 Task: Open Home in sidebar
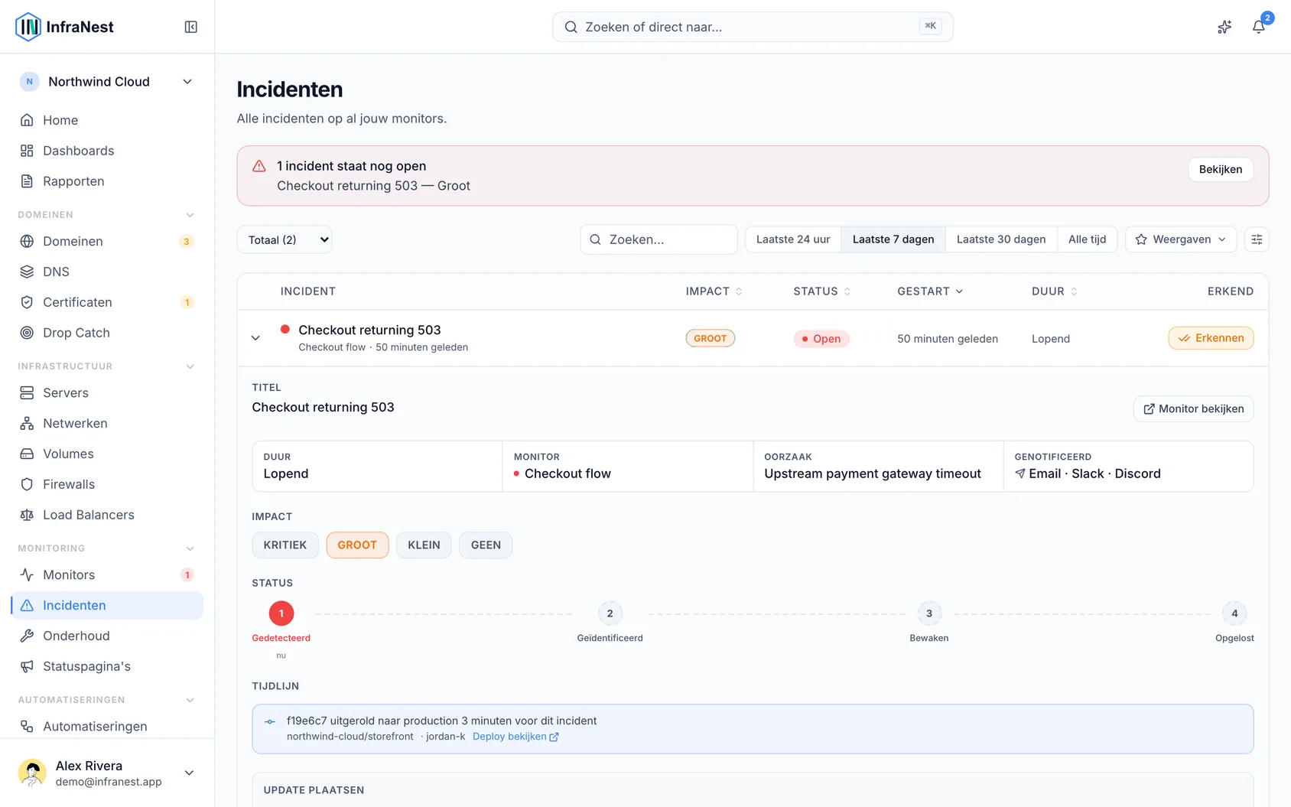pyautogui.click(x=107, y=120)
